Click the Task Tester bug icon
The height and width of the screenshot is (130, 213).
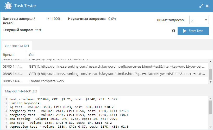(8, 6)
